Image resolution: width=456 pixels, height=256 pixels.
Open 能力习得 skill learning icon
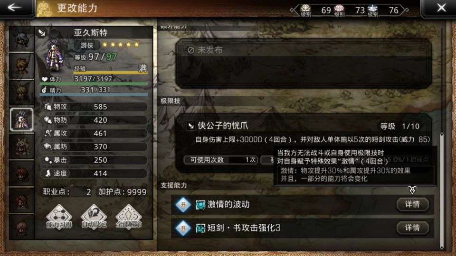(59, 217)
